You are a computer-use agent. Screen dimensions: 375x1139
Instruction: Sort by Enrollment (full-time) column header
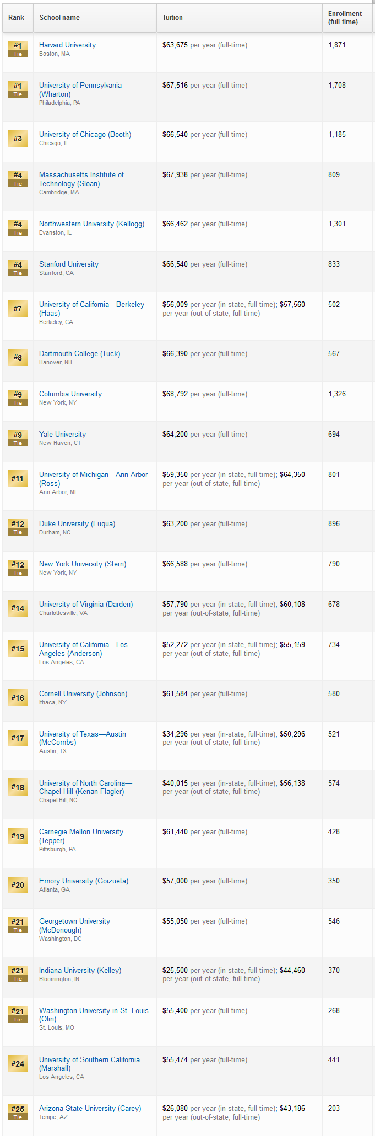click(345, 18)
